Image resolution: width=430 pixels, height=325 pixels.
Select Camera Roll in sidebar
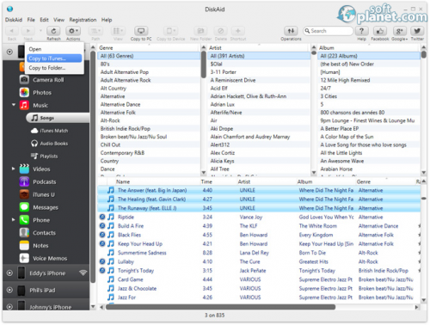tap(48, 80)
